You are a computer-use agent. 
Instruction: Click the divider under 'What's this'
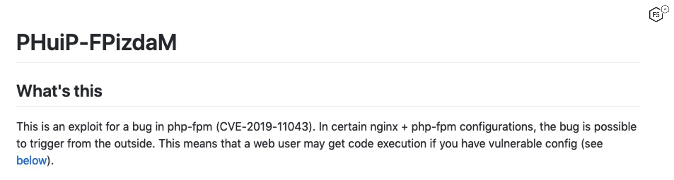(328, 106)
